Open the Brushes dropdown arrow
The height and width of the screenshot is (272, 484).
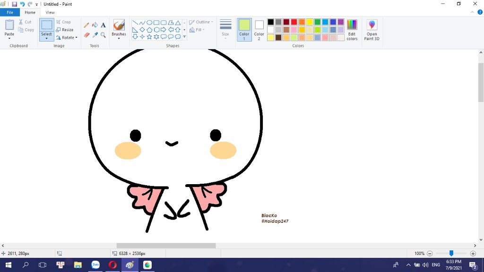pos(119,38)
